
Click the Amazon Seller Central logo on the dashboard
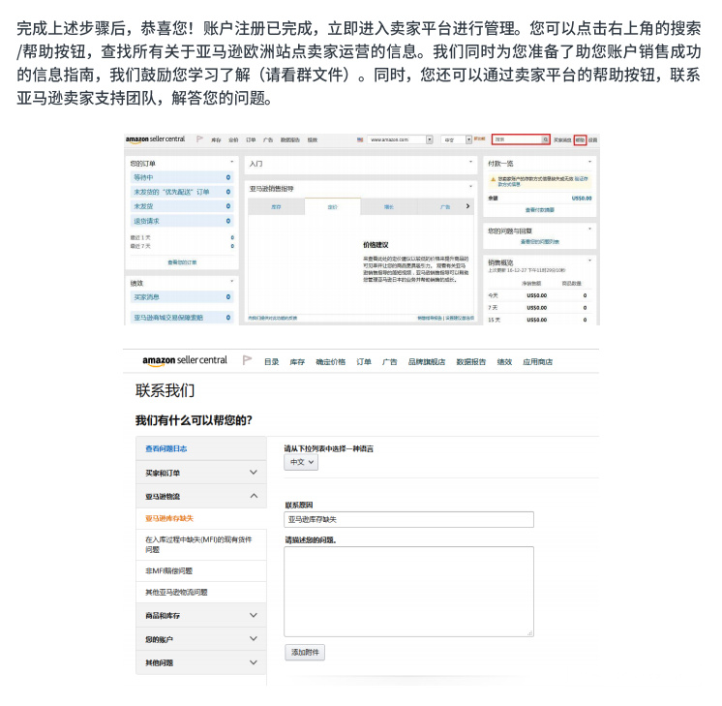click(155, 139)
